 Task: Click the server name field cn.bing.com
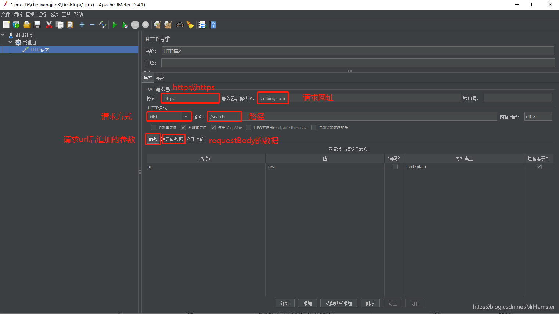point(359,98)
